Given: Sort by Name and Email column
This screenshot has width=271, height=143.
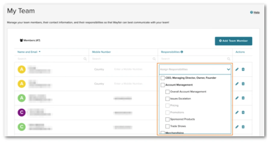Looking at the screenshot, I should (x=29, y=52).
